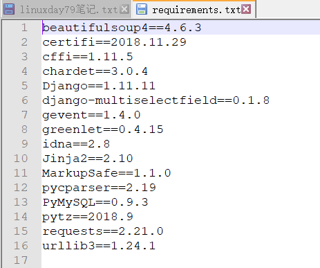
Task: Click the save icon on linuxday79笔记.txt tab
Action: 9,9
